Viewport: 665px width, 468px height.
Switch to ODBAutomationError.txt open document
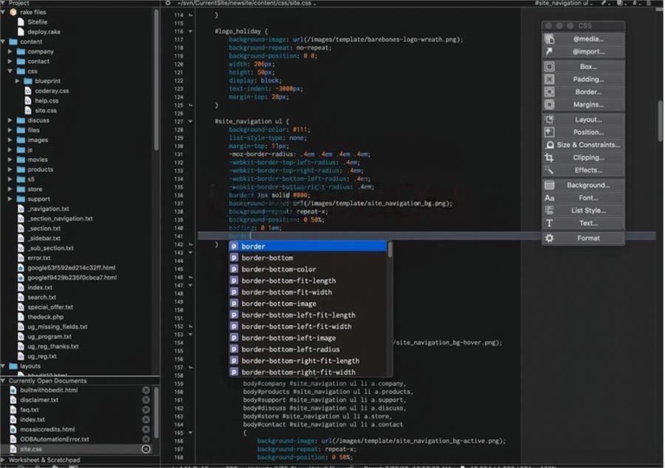pos(54,439)
